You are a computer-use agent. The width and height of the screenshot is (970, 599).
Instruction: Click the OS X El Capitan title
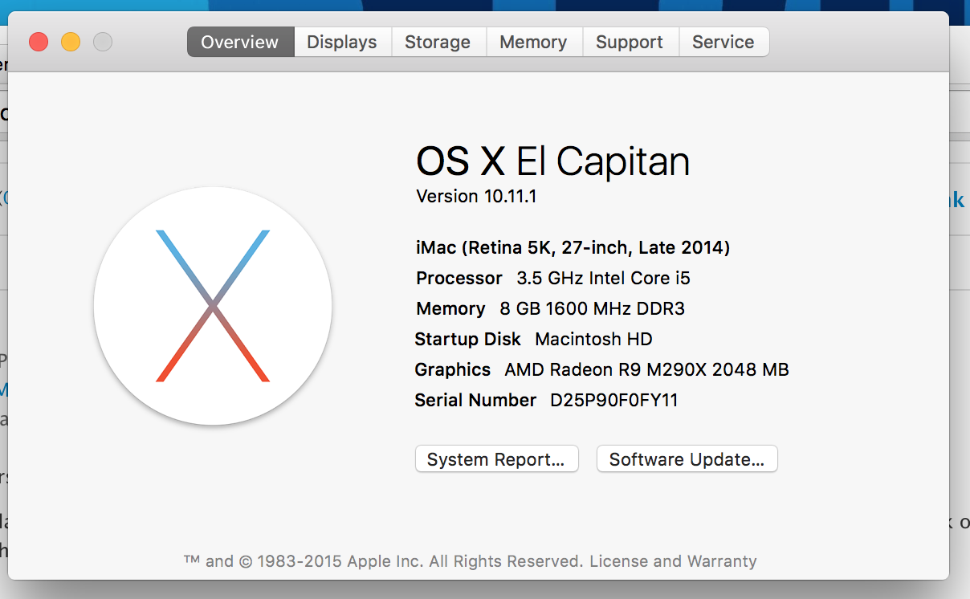pyautogui.click(x=552, y=161)
